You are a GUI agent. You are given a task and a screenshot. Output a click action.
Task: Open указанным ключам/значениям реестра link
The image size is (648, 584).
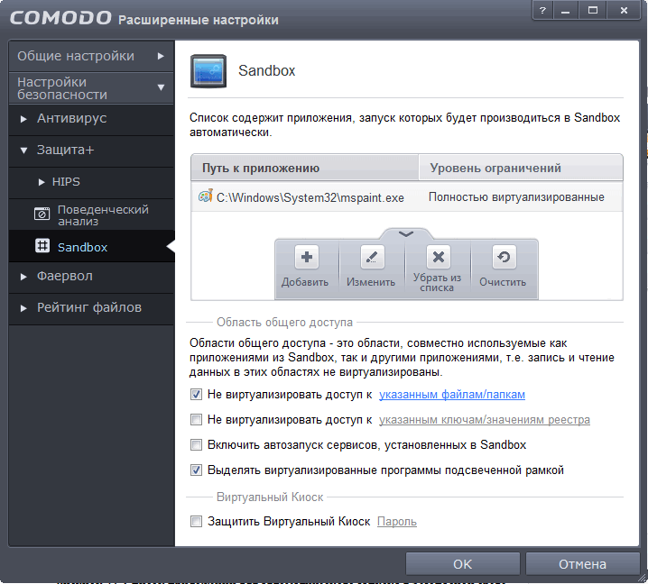tap(485, 420)
